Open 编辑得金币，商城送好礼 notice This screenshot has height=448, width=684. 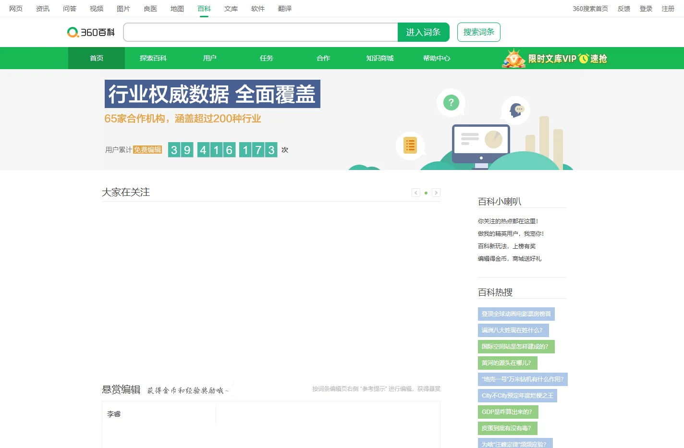510,259
